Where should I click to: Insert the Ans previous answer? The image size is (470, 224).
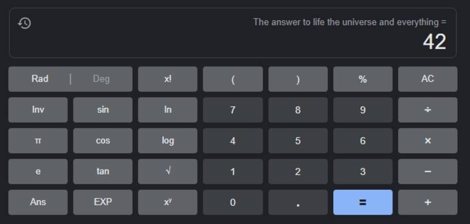(x=38, y=202)
